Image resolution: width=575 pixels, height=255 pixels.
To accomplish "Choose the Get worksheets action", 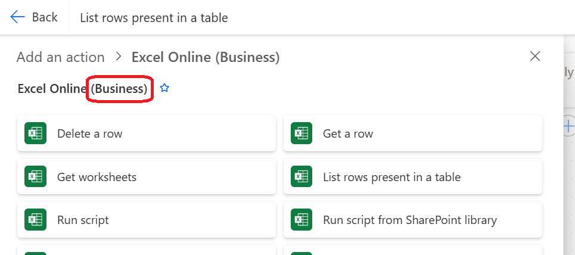I will click(x=147, y=176).
